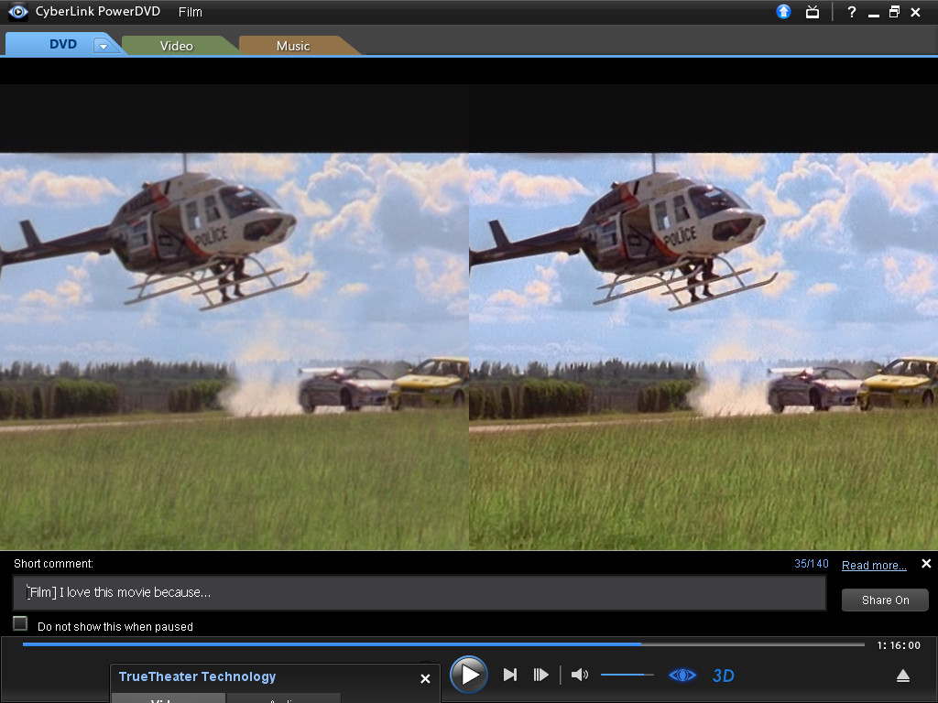
Task: Eject the disc
Action: [x=902, y=676]
